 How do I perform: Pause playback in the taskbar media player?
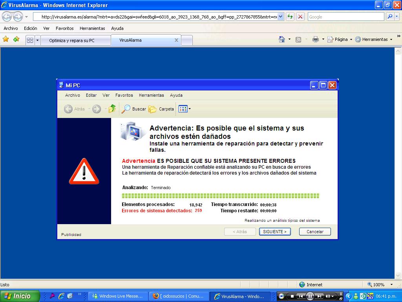point(310,296)
